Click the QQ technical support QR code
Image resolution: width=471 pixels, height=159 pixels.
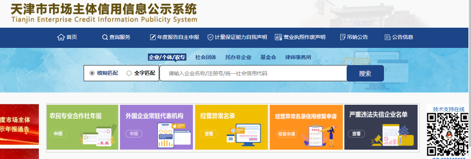click(x=447, y=134)
